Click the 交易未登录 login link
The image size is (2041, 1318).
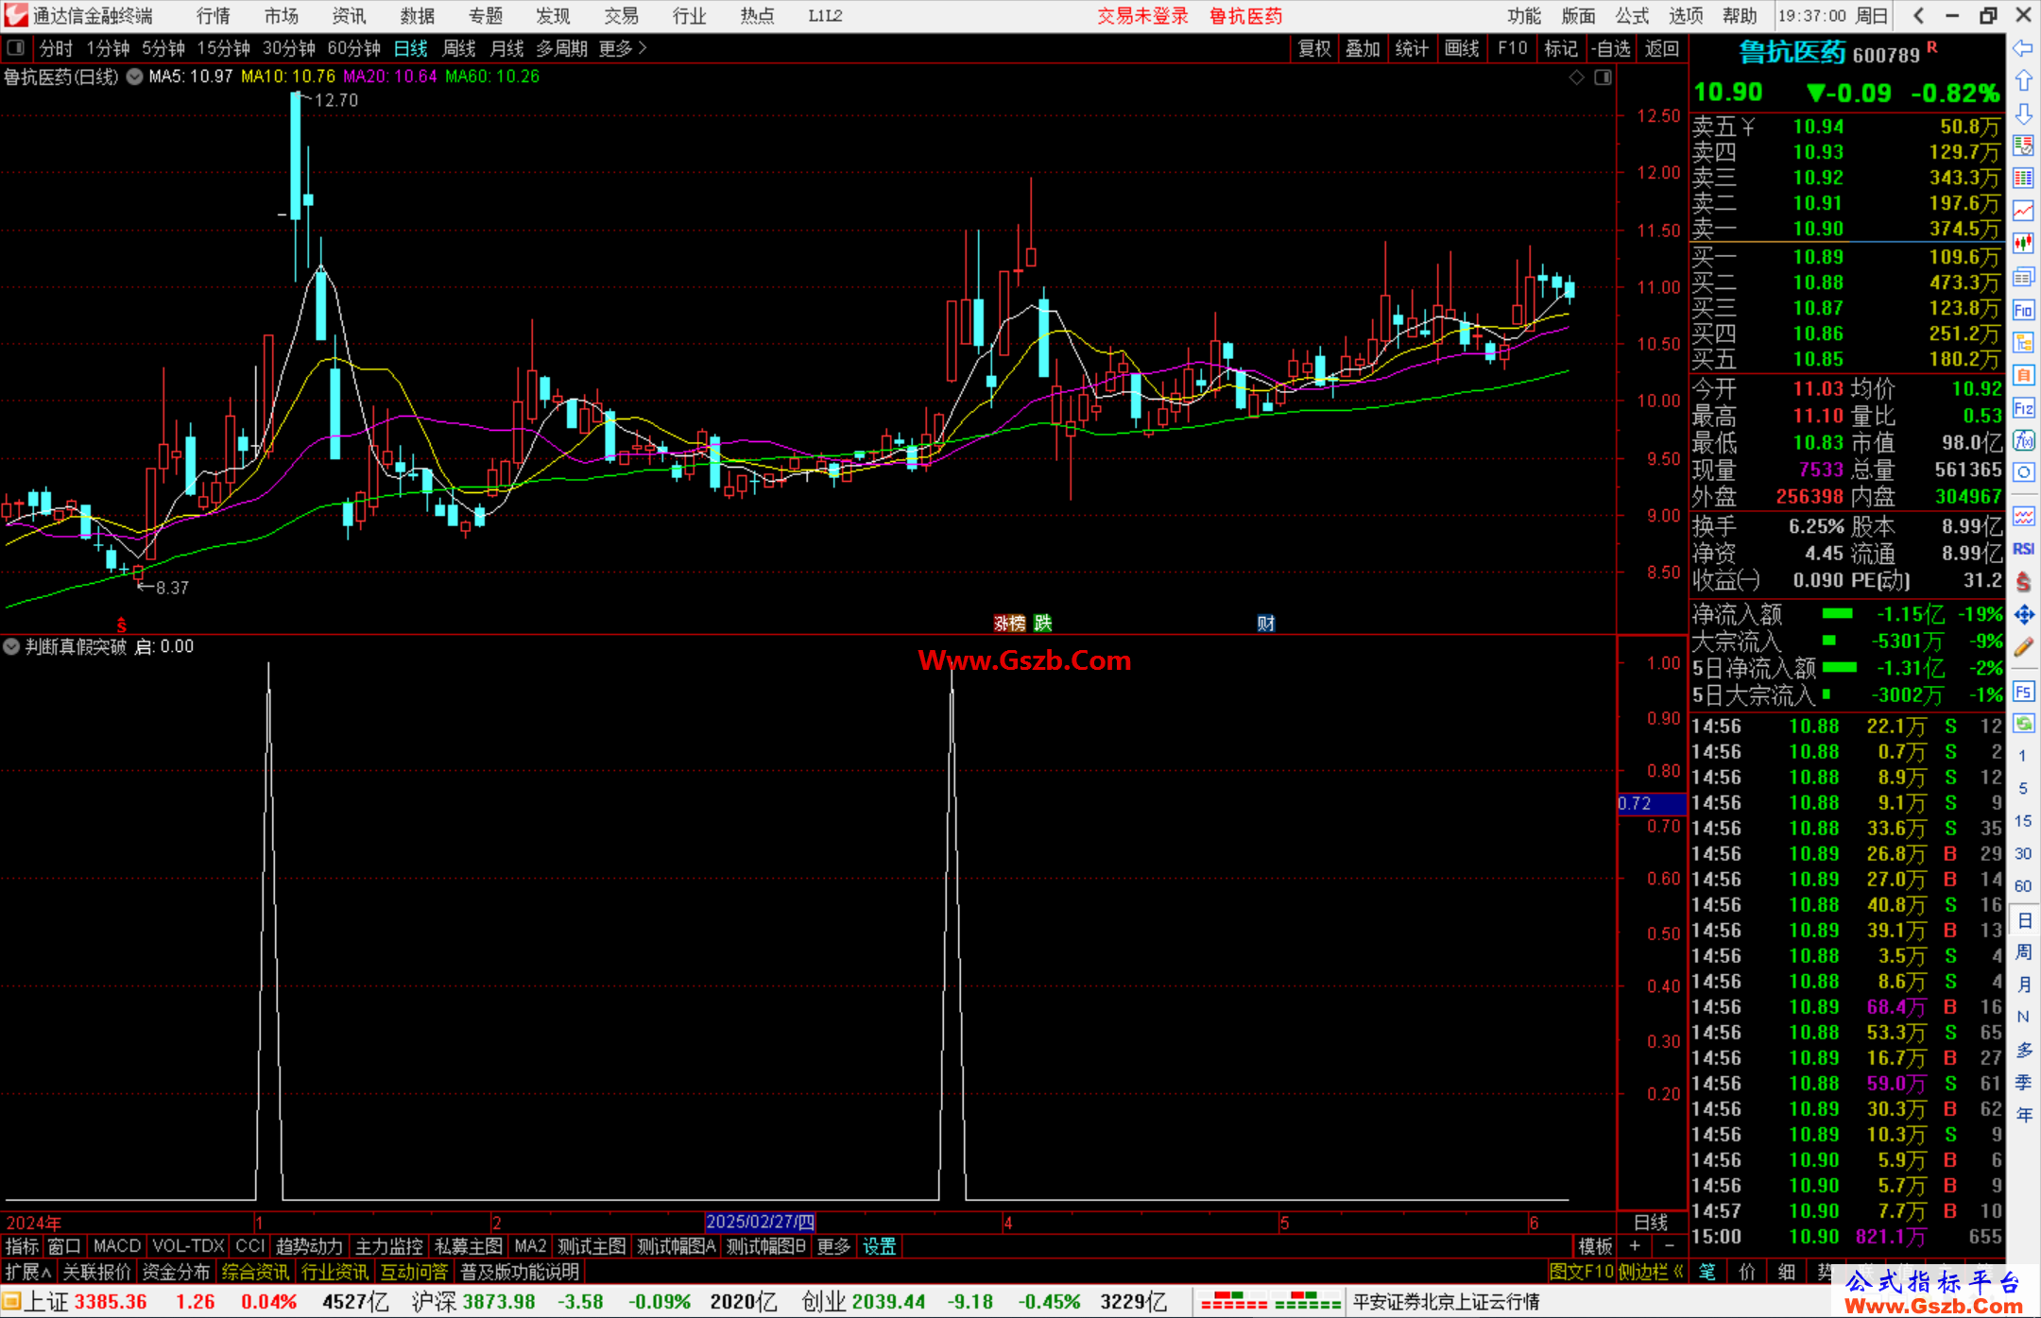(1142, 15)
